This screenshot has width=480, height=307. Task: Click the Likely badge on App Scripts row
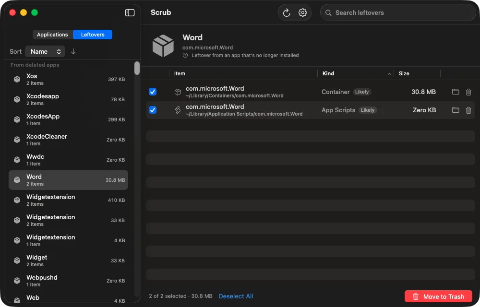[x=367, y=110]
